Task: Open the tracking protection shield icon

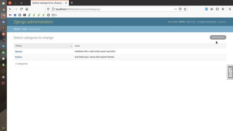Action: tap(48, 9)
